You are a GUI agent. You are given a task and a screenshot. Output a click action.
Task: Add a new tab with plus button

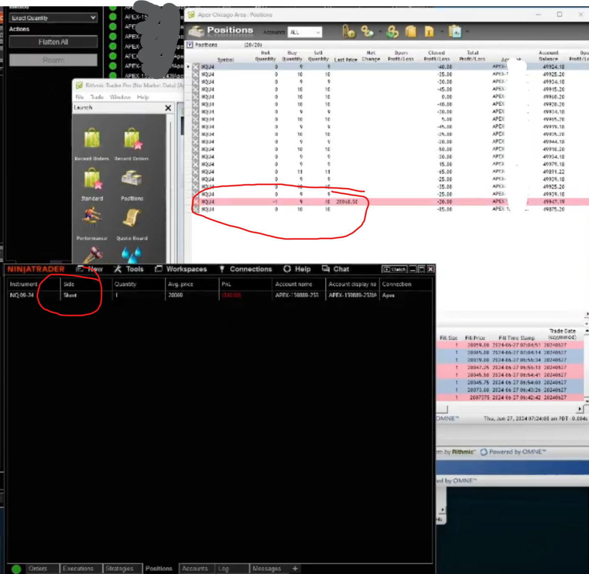pyautogui.click(x=295, y=569)
